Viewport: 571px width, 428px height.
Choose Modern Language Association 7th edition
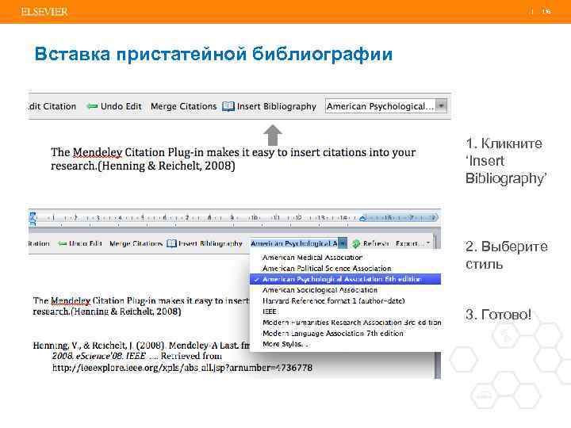(333, 334)
